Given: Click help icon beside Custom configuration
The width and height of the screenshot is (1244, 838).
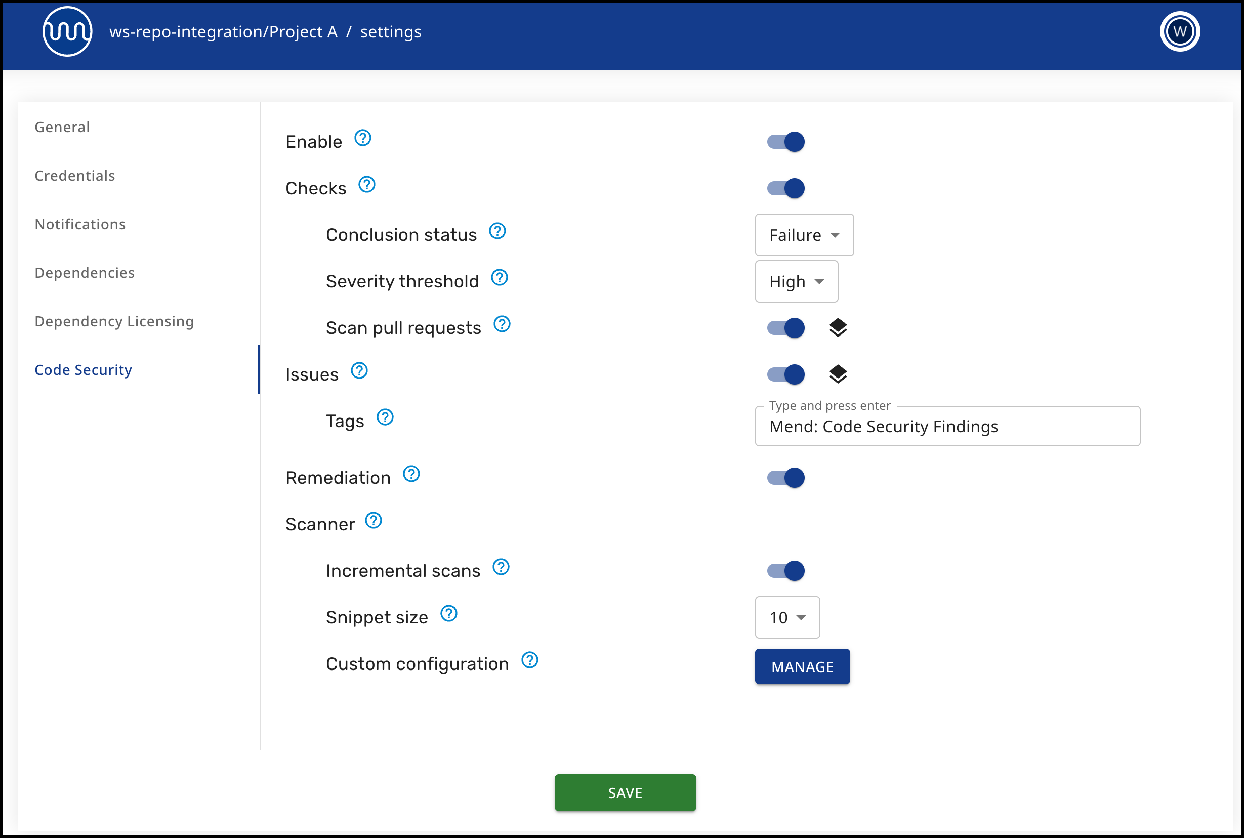Looking at the screenshot, I should [529, 660].
